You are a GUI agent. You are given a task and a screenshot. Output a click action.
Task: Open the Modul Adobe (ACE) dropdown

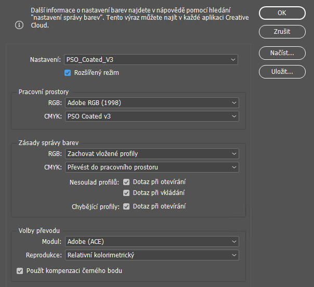tap(151, 242)
